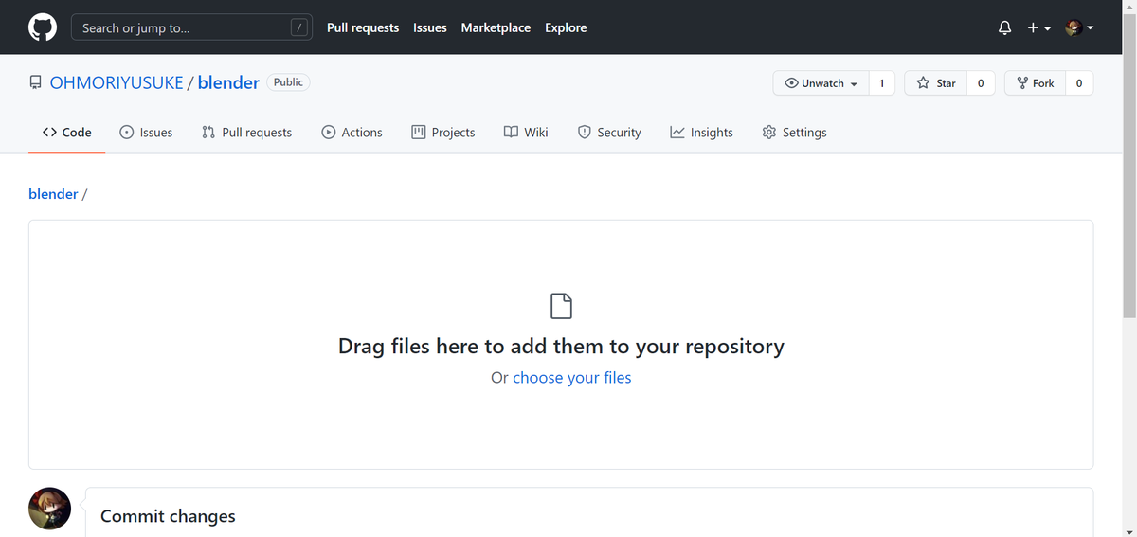Click the file icon in the drop zone
The image size is (1137, 537).
point(561,306)
